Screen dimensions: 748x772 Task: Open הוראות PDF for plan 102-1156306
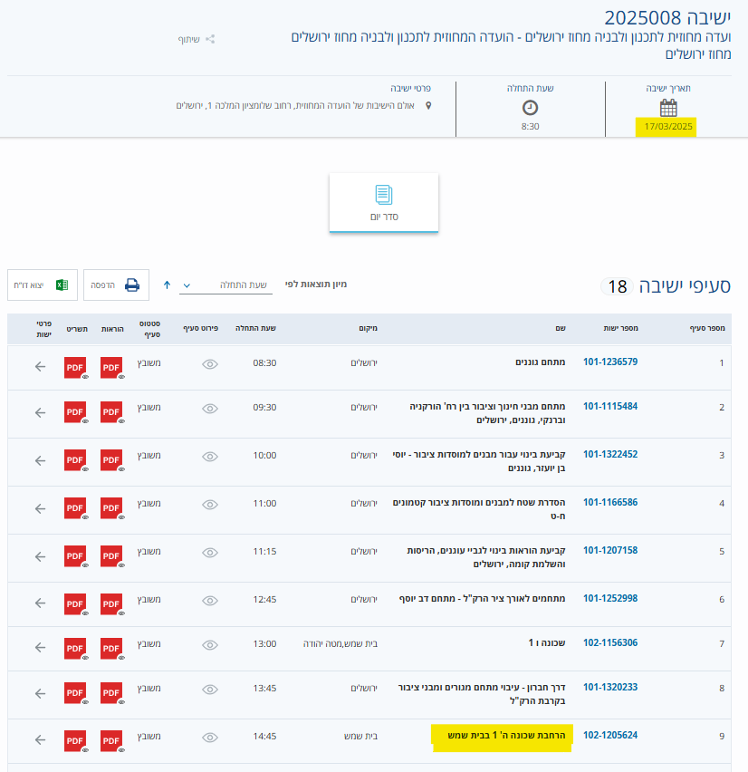[x=111, y=649]
